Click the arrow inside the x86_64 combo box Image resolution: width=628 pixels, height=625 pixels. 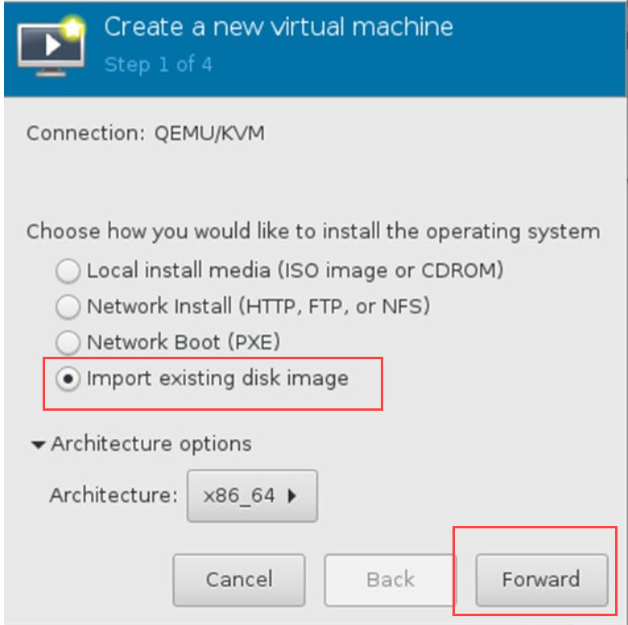292,496
